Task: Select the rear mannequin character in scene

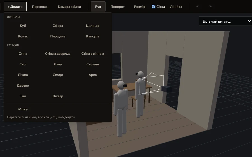Action: click(140, 96)
